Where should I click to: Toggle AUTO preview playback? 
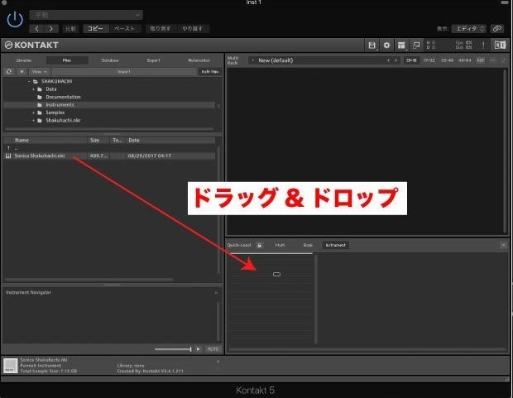pyautogui.click(x=213, y=349)
